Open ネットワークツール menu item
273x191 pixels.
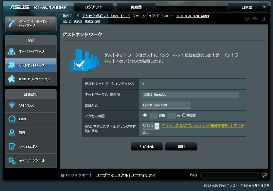[x=31, y=160]
